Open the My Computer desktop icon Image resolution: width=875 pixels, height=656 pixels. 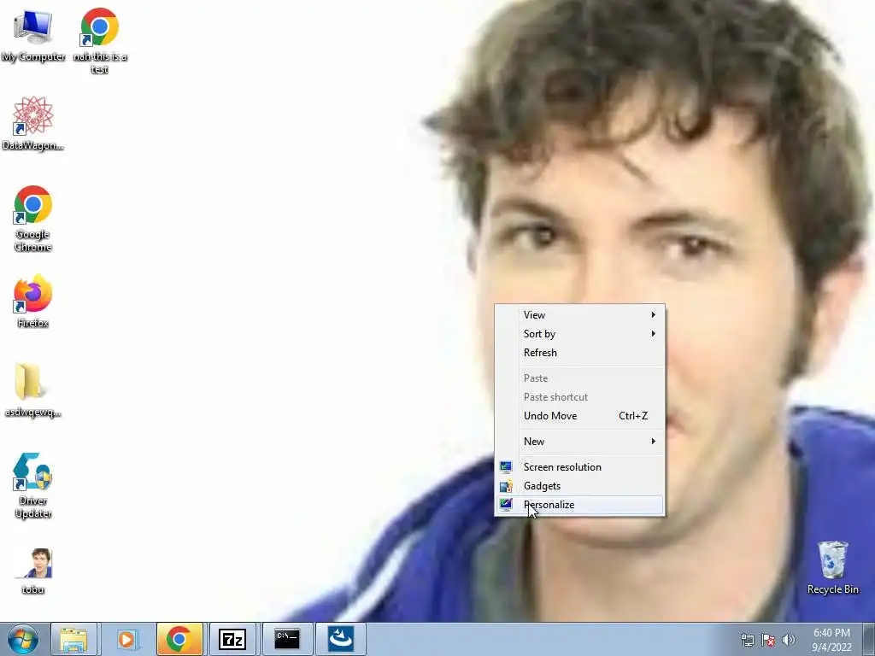tap(33, 34)
